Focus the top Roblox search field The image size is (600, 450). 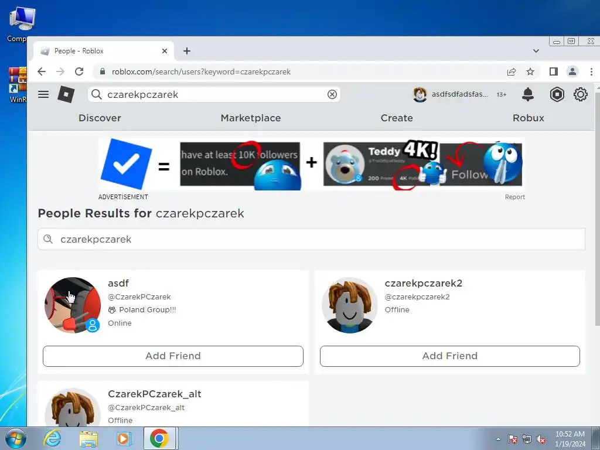coord(214,94)
